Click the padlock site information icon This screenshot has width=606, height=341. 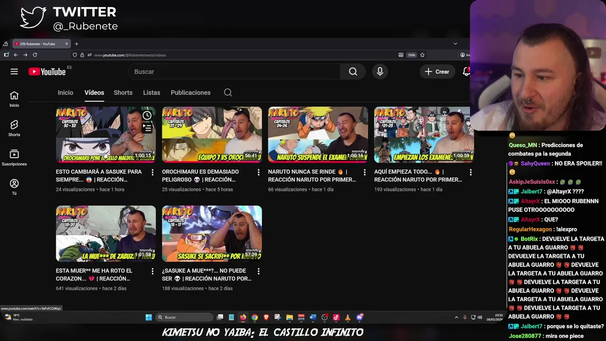[82, 55]
